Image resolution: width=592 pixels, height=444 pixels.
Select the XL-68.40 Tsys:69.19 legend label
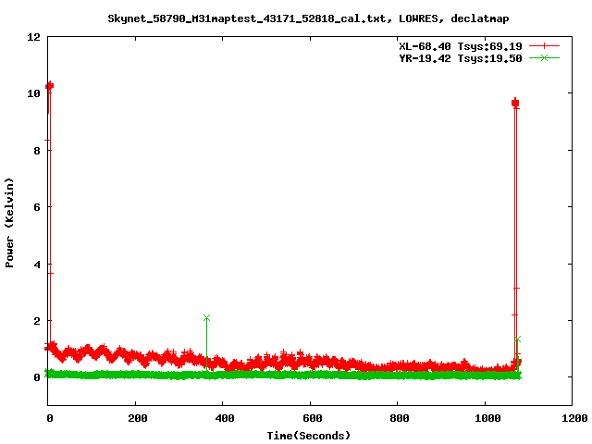coord(461,46)
